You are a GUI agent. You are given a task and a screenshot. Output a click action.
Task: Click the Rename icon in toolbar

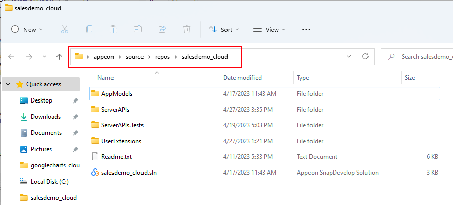(x=138, y=29)
